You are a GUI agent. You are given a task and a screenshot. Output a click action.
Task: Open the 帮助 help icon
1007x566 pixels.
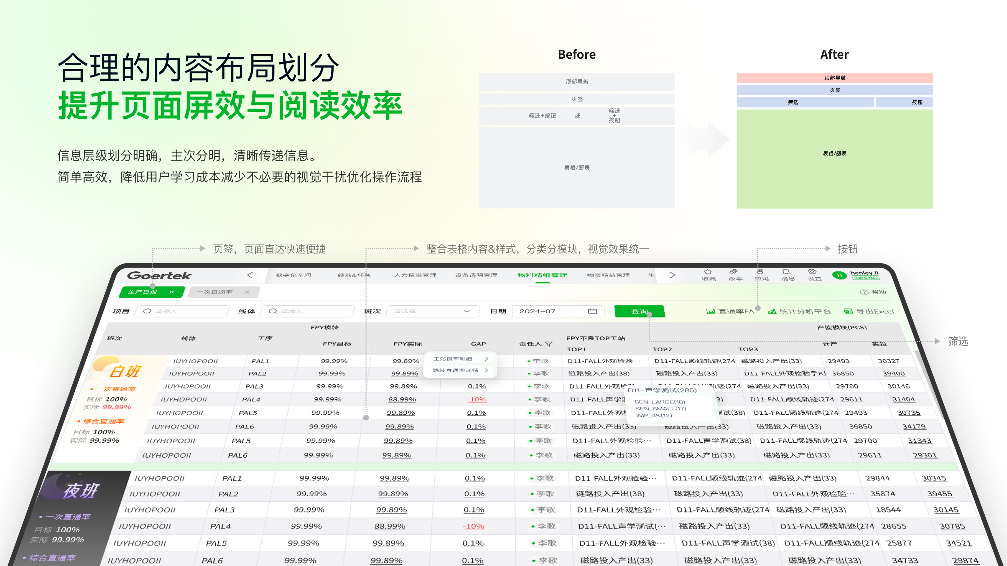[864, 292]
